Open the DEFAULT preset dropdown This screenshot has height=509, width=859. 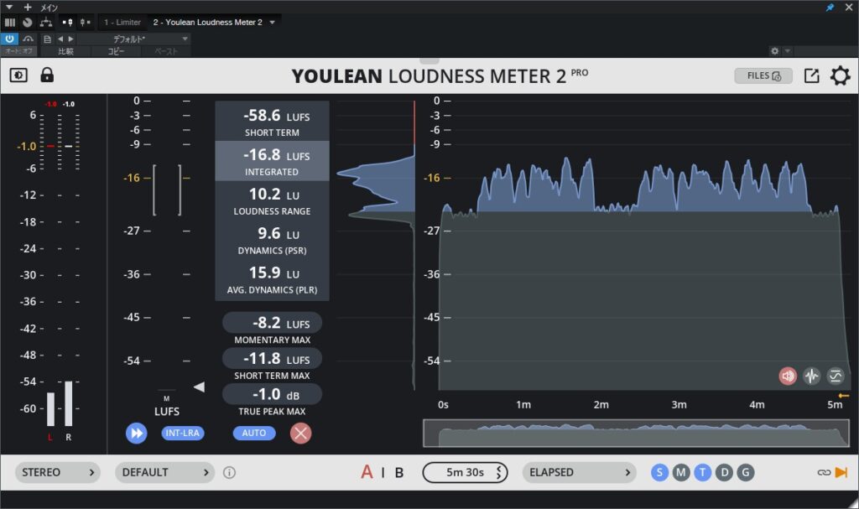point(165,472)
